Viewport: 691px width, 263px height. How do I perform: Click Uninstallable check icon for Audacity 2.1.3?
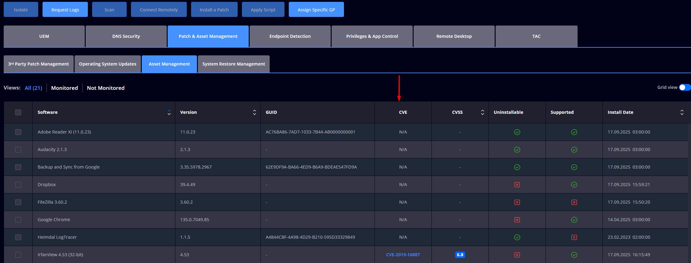point(517,149)
